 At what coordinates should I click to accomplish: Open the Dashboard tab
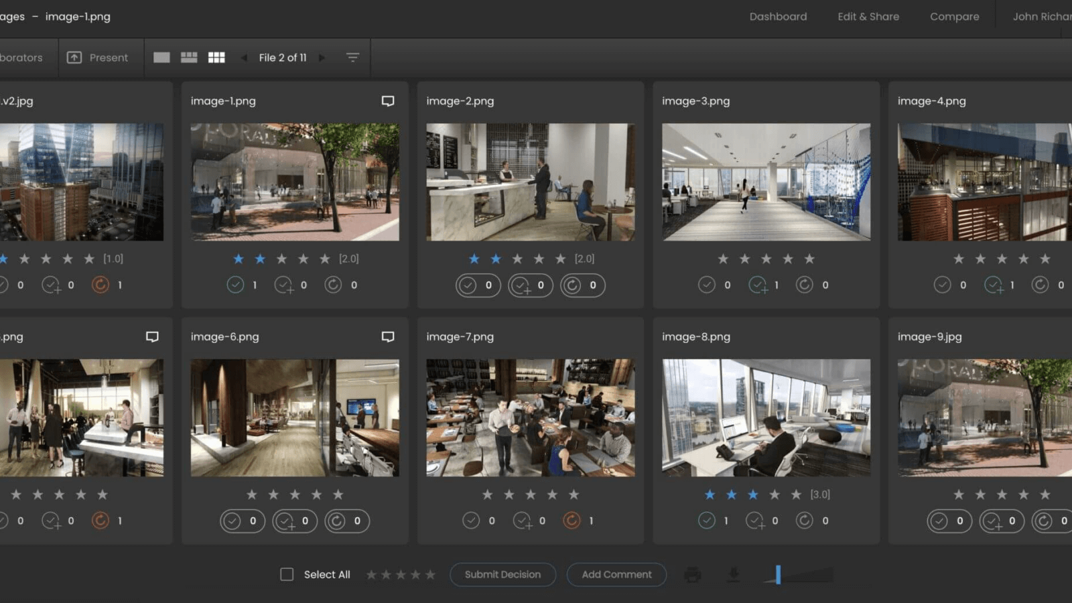tap(778, 17)
